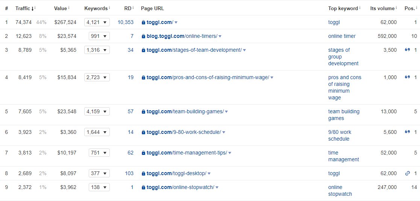Open the 4,121 keywords dropdown
Viewport: 420px width, 201px height.
[x=97, y=22]
